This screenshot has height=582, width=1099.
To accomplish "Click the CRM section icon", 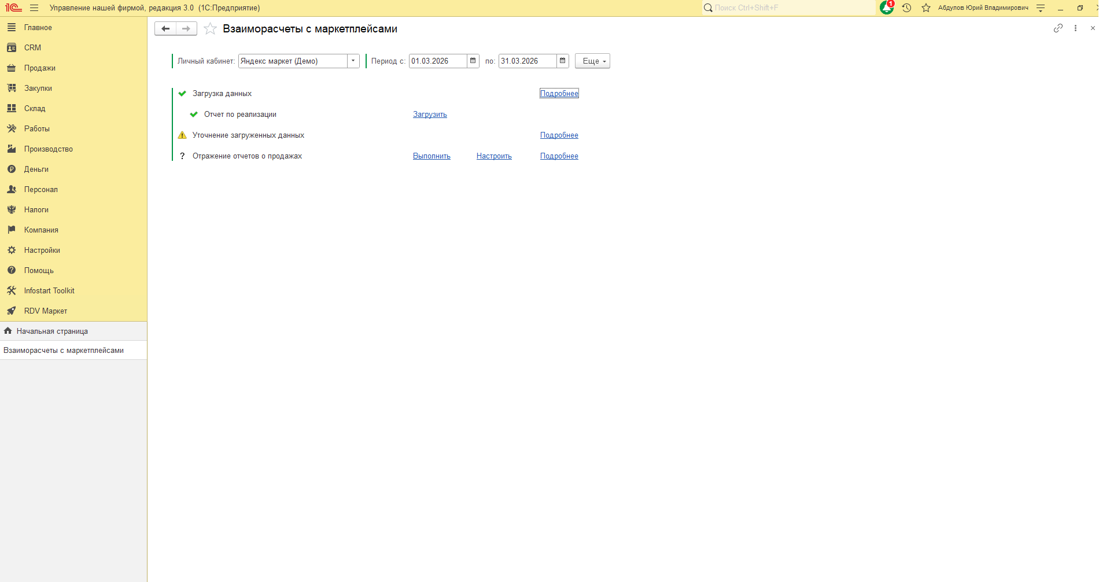I will pos(12,47).
